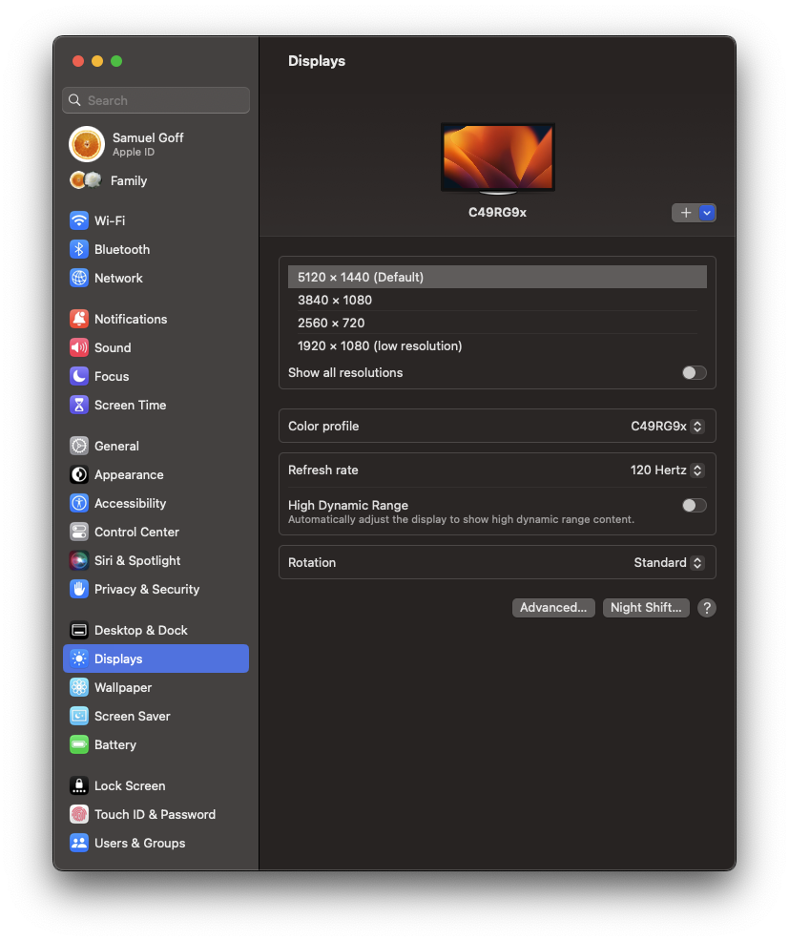Open Accessibility preferences
Viewport: 789px width, 941px height.
click(129, 503)
